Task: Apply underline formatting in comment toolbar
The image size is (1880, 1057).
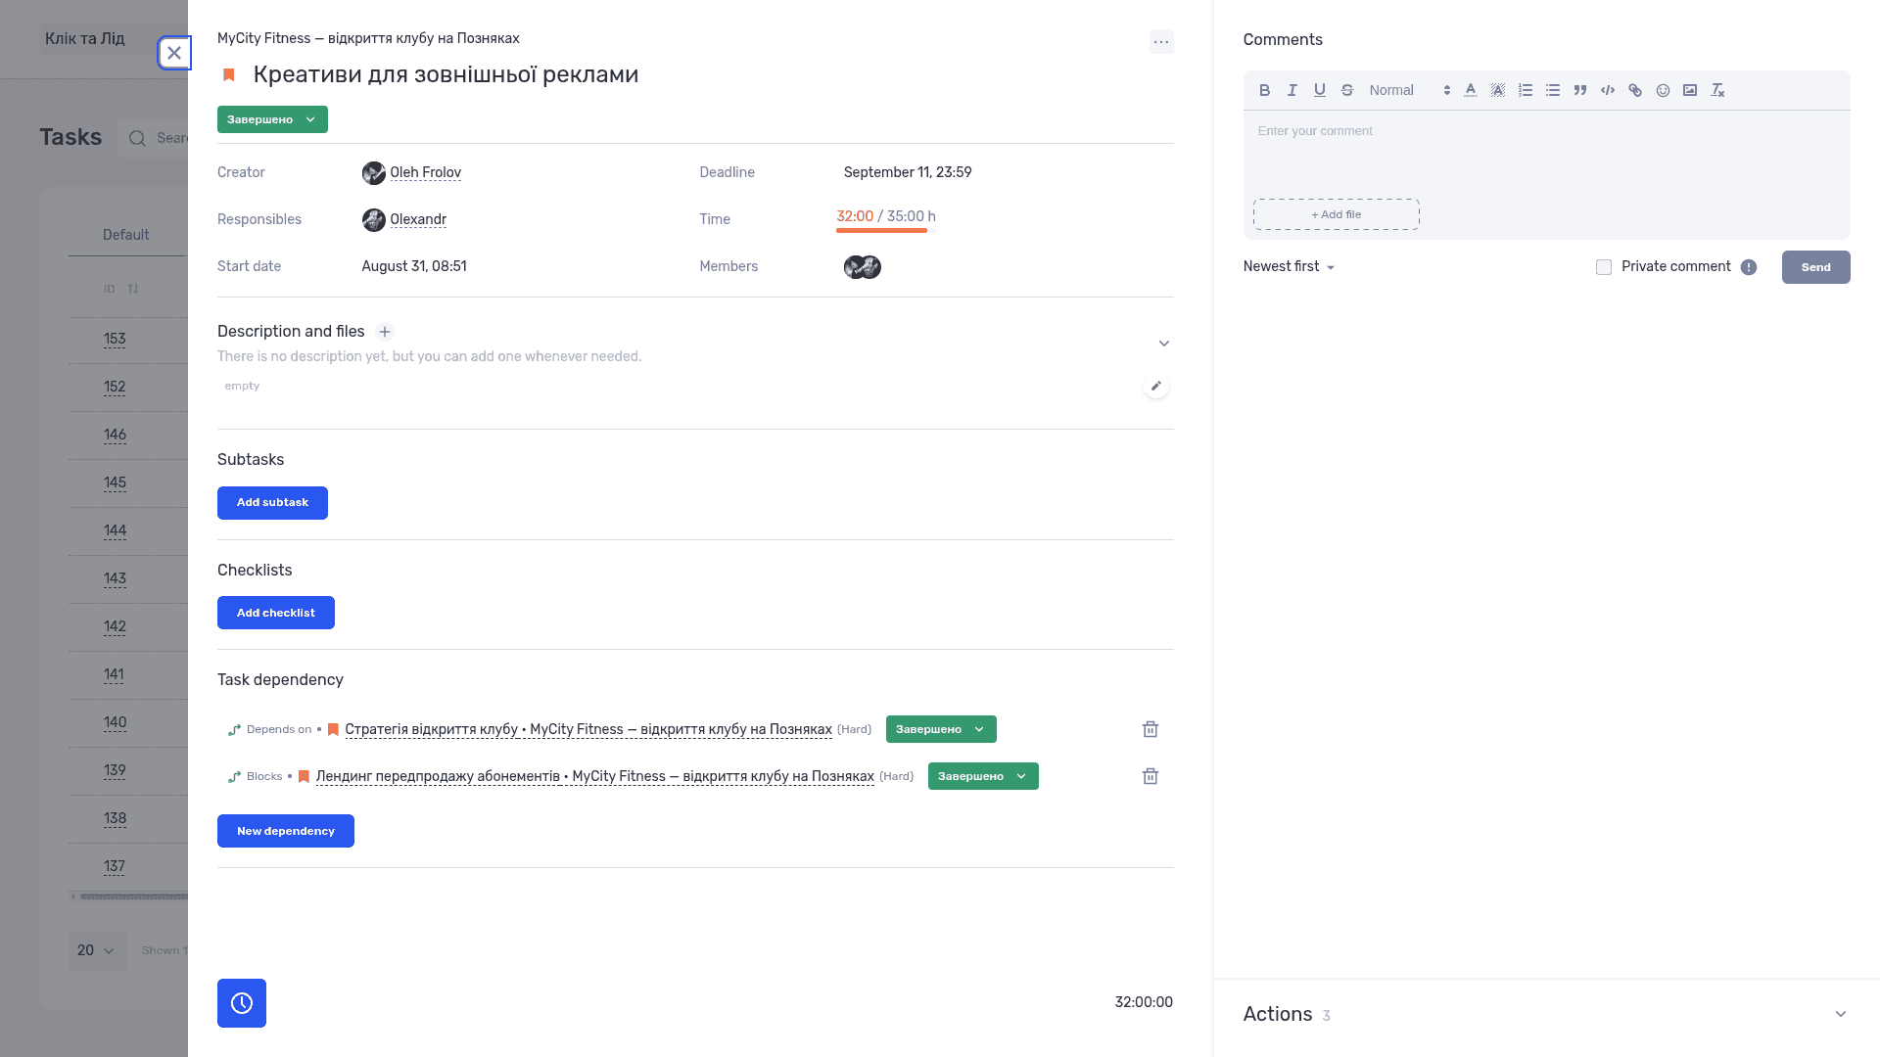Action: pyautogui.click(x=1319, y=90)
